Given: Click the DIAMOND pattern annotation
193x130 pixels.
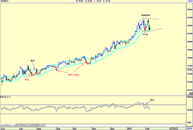Looking at the screenshot, I should tap(146, 15).
